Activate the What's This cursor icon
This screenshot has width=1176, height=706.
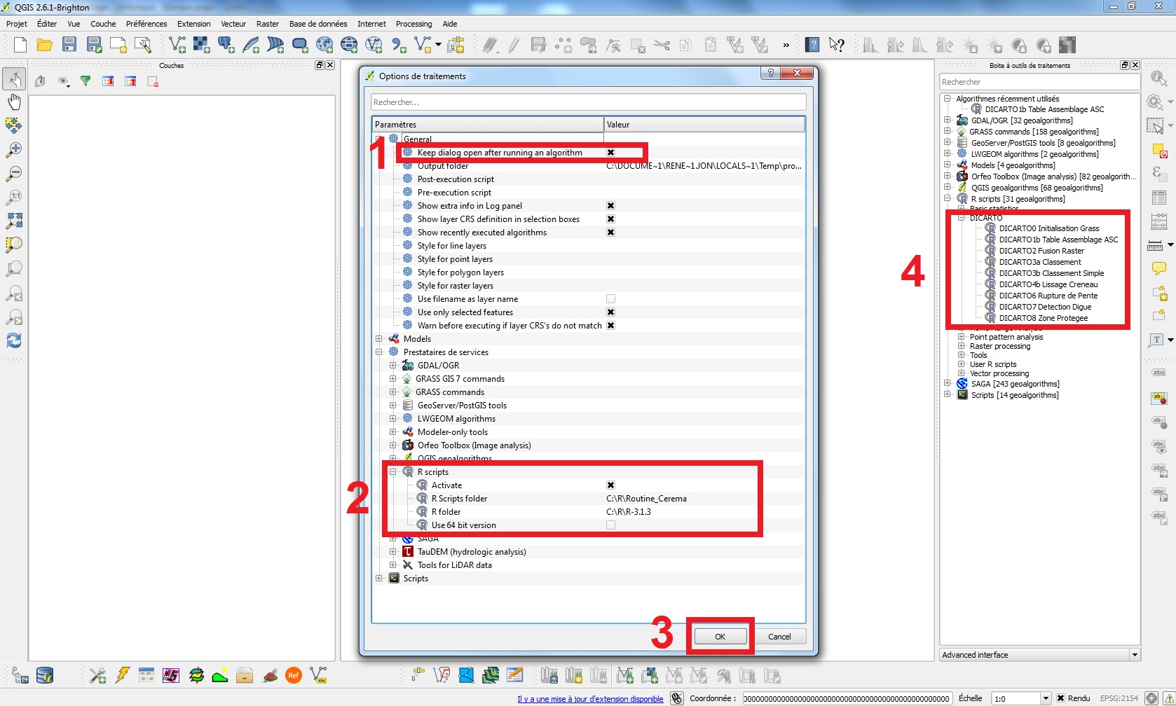(x=836, y=46)
